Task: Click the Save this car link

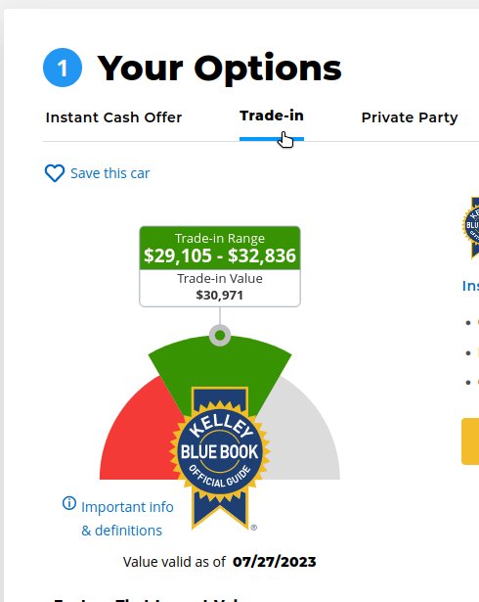Action: pos(110,173)
